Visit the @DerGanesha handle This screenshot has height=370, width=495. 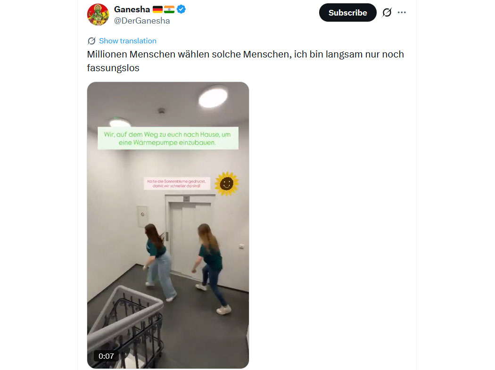pos(142,21)
